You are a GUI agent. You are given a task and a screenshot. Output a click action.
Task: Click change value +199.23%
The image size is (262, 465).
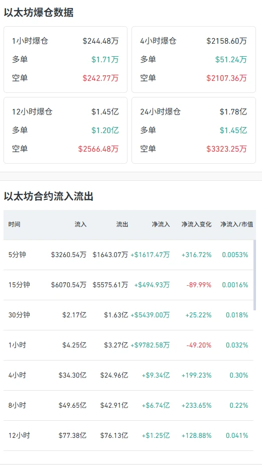[x=197, y=376]
